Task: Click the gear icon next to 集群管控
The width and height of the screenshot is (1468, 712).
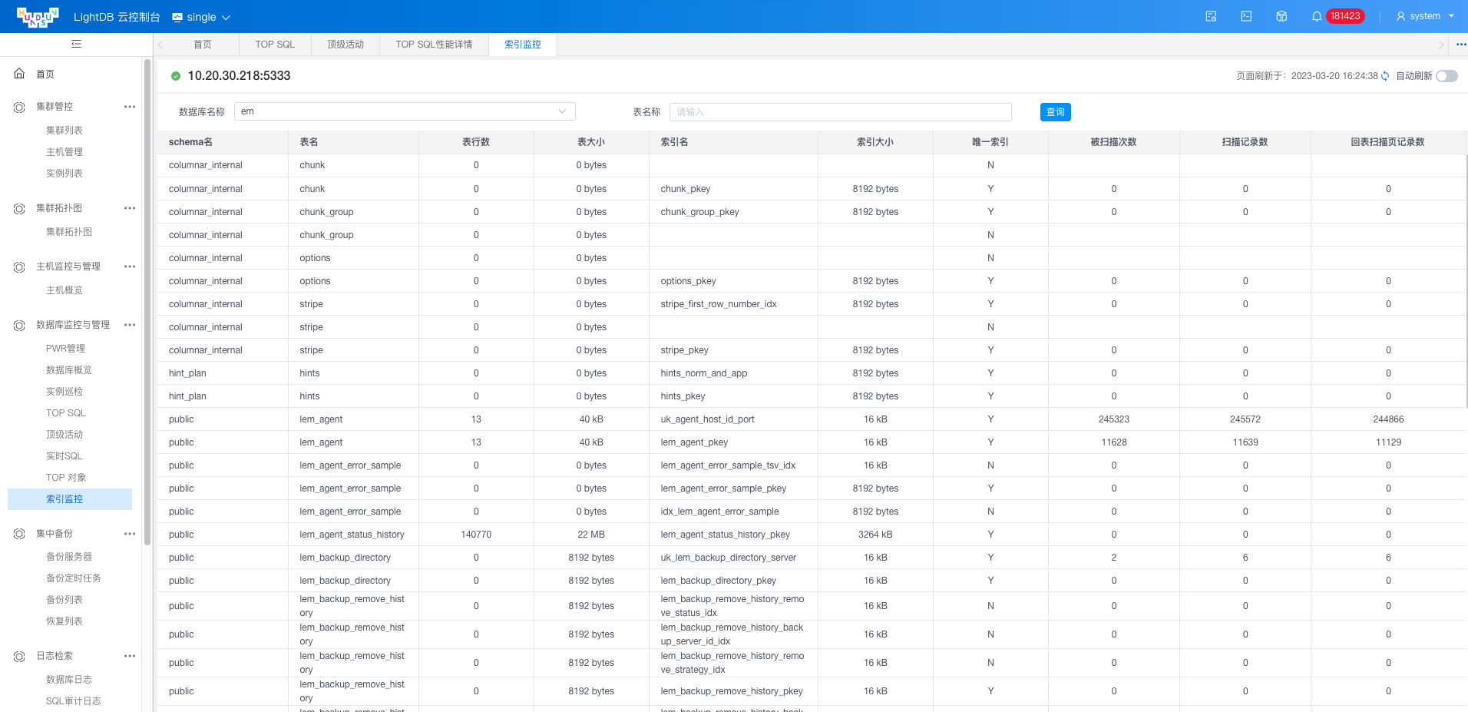Action: pyautogui.click(x=19, y=107)
